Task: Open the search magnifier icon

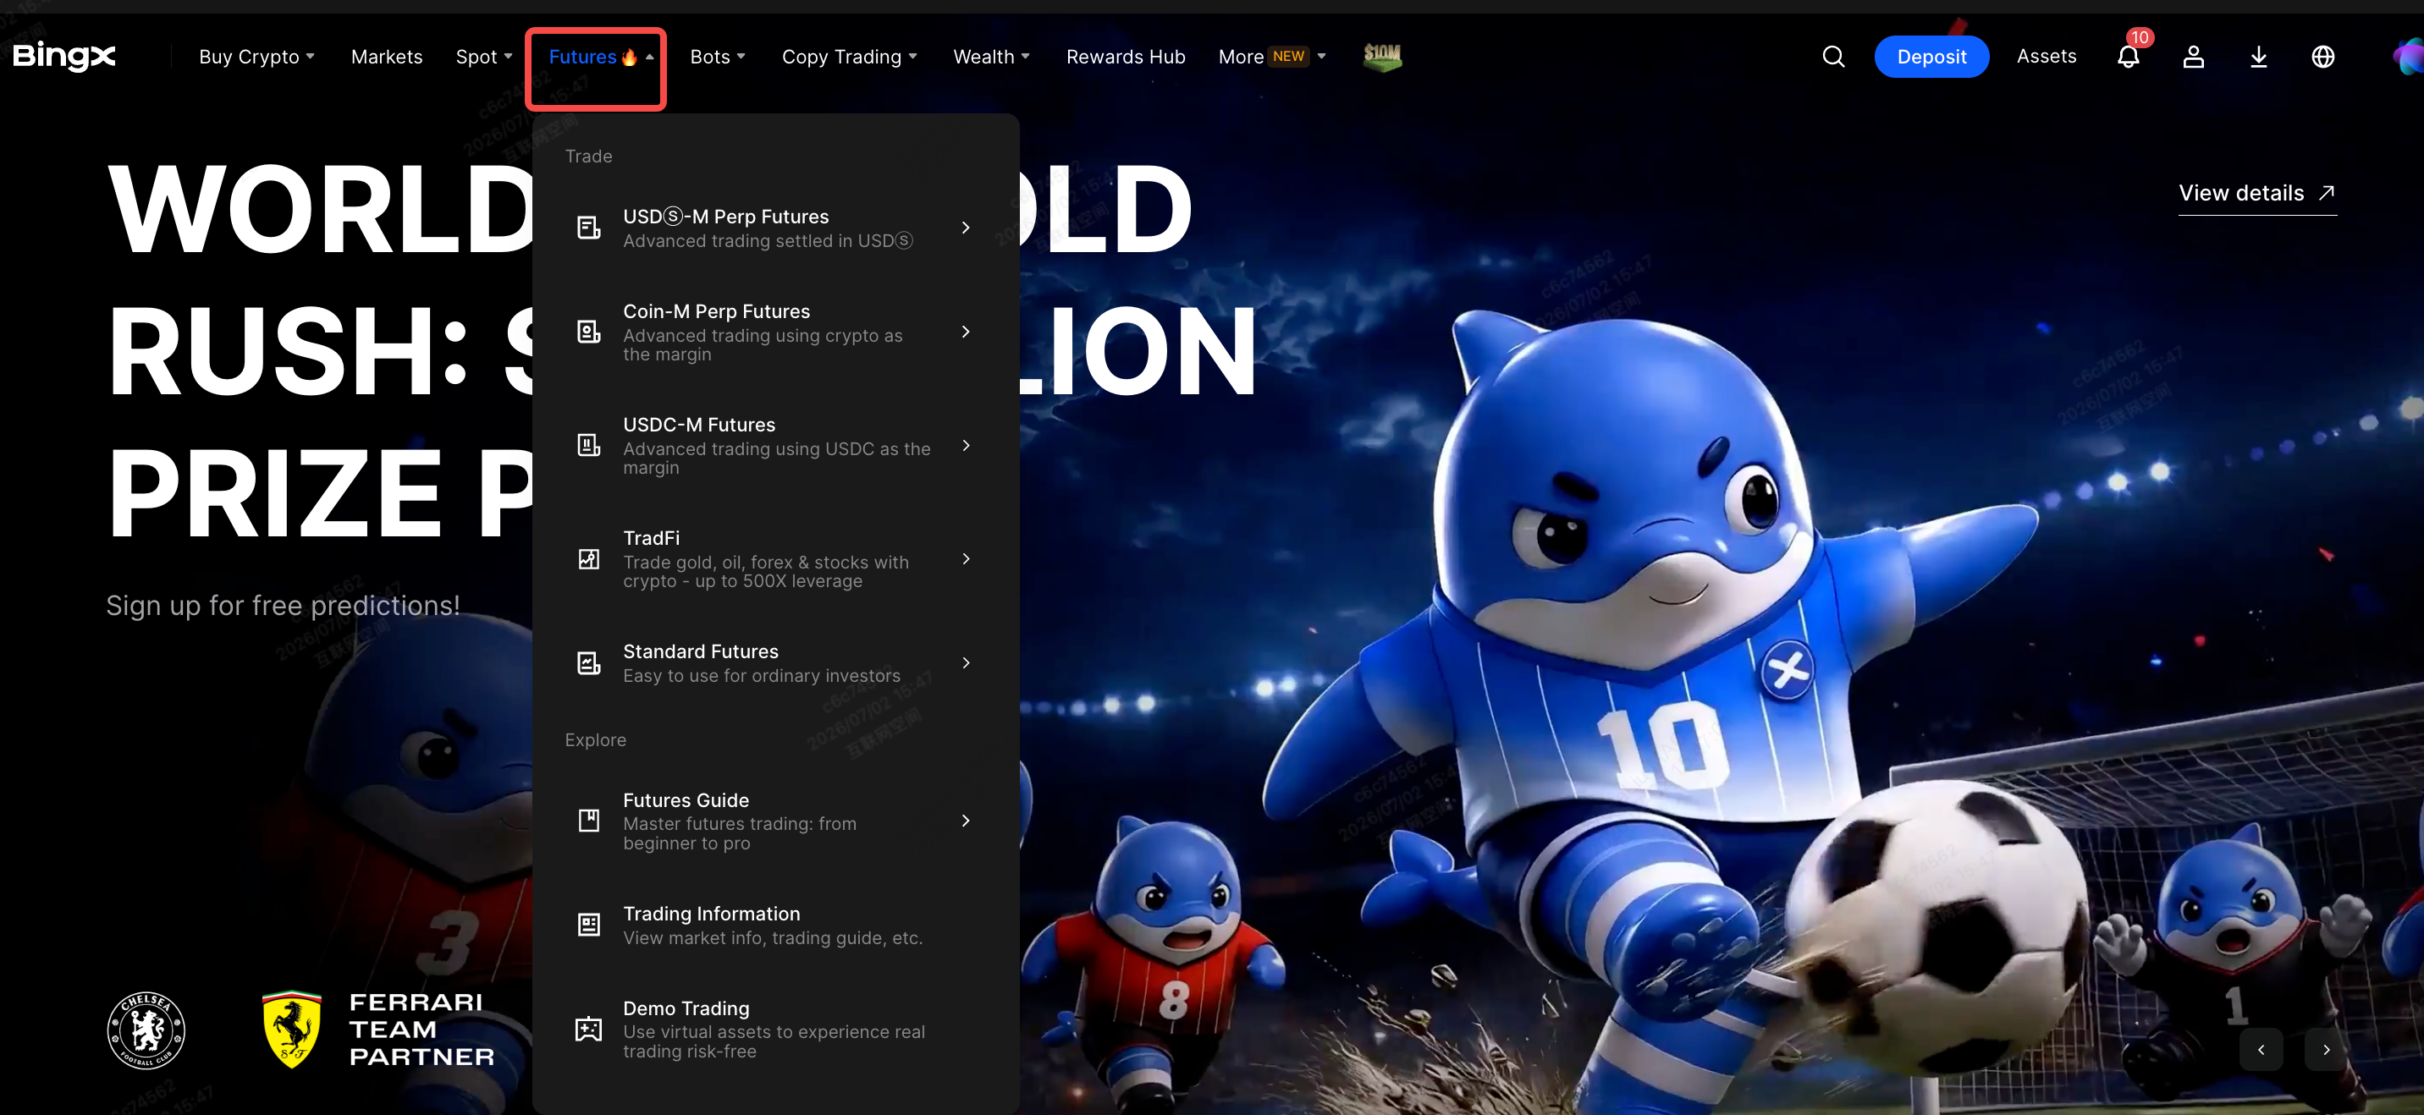Action: click(x=1833, y=57)
